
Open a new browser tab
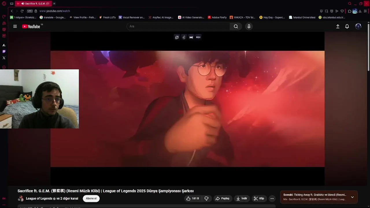(x=54, y=3)
